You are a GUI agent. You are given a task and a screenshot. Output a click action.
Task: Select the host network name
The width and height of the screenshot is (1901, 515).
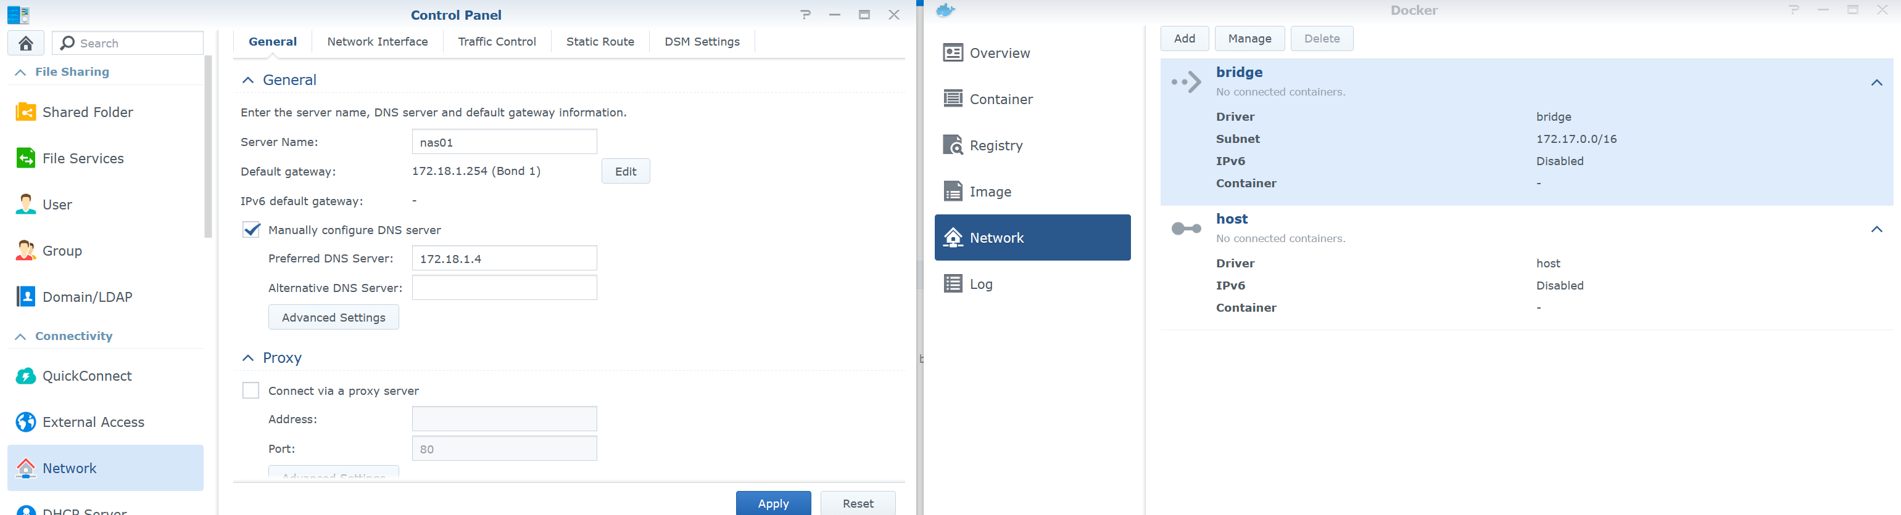tap(1232, 219)
